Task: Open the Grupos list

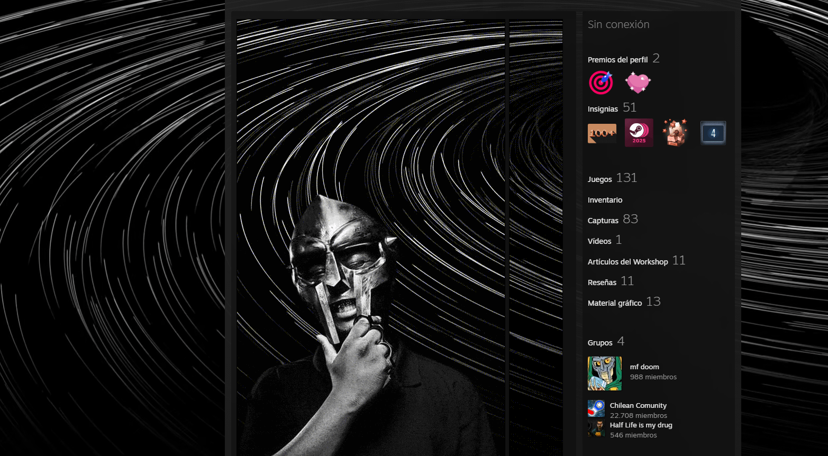Action: 599,343
